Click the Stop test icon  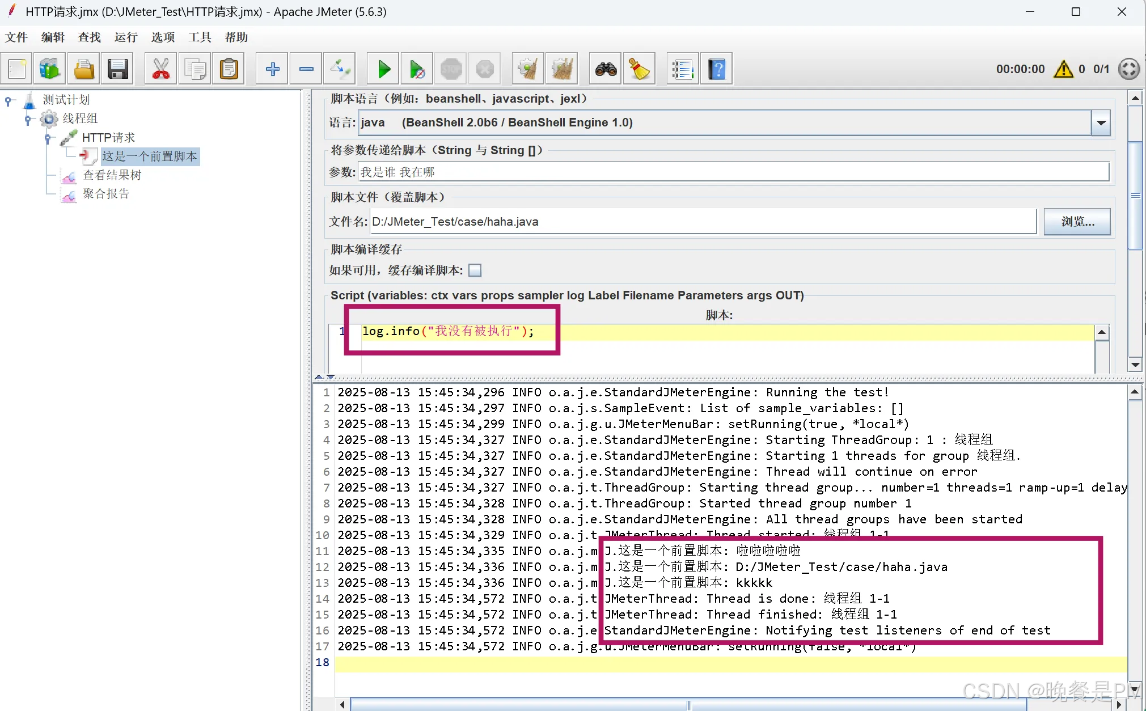coord(451,69)
